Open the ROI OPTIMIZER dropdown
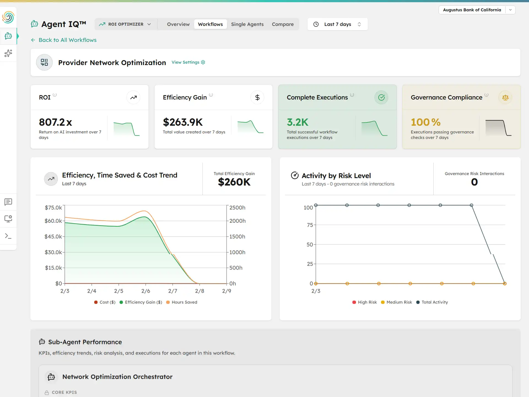Image resolution: width=529 pixels, height=397 pixels. click(125, 24)
